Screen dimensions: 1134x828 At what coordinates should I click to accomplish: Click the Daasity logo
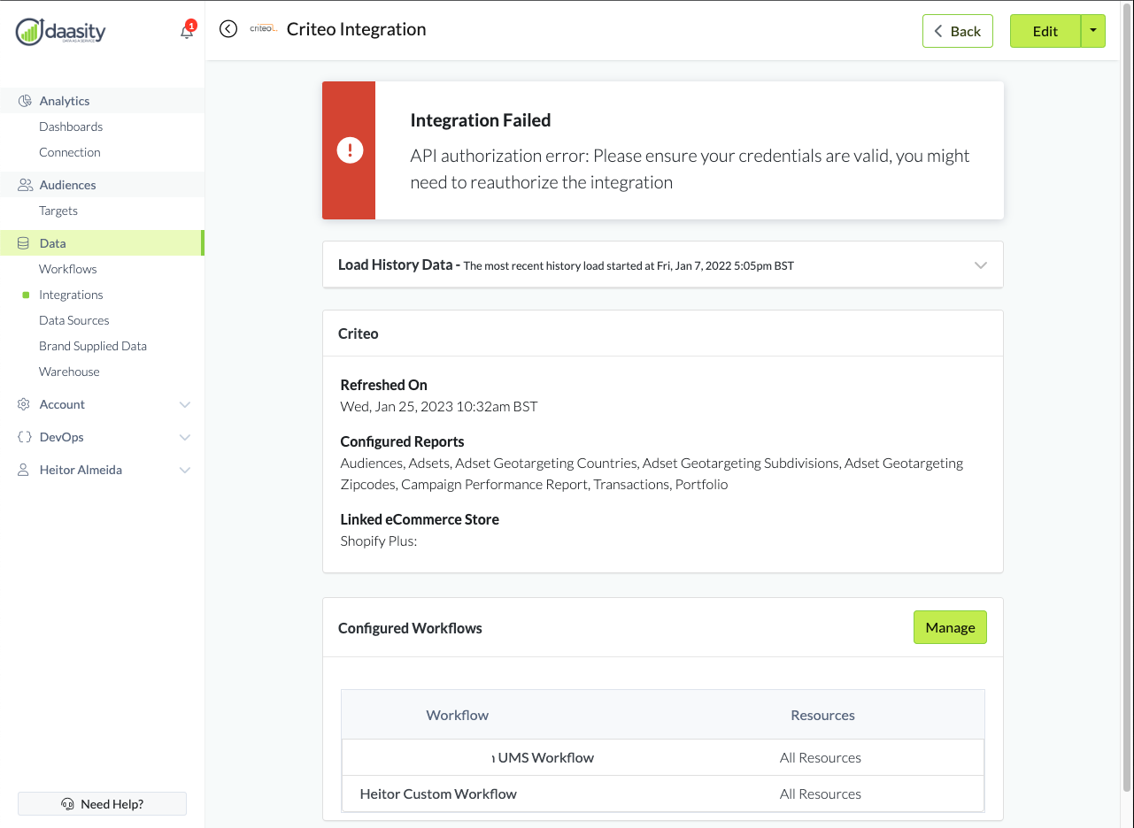pyautogui.click(x=61, y=32)
